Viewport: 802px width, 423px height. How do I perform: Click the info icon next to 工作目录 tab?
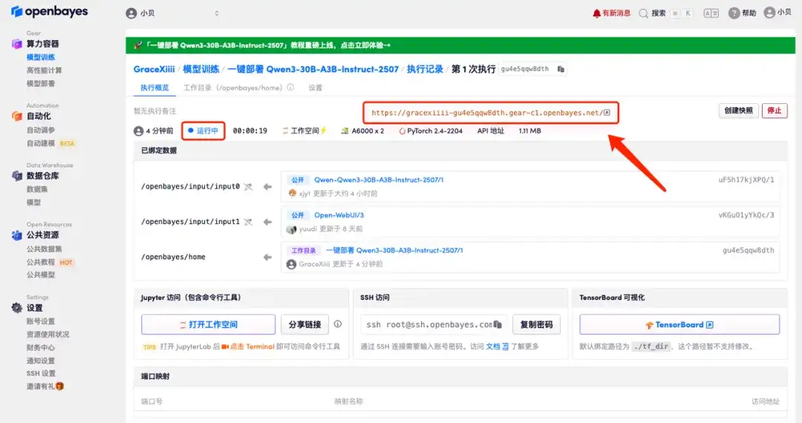tap(290, 88)
